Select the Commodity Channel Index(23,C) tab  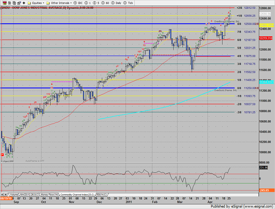click(x=77, y=195)
